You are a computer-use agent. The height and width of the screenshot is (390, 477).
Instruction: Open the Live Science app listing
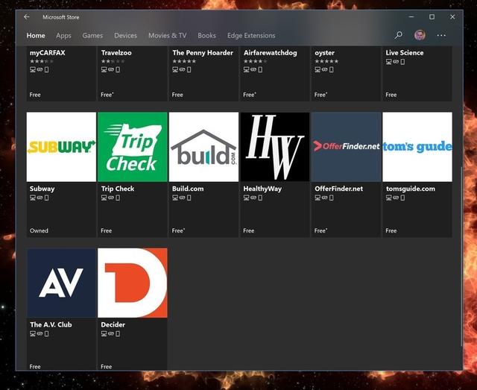point(405,53)
